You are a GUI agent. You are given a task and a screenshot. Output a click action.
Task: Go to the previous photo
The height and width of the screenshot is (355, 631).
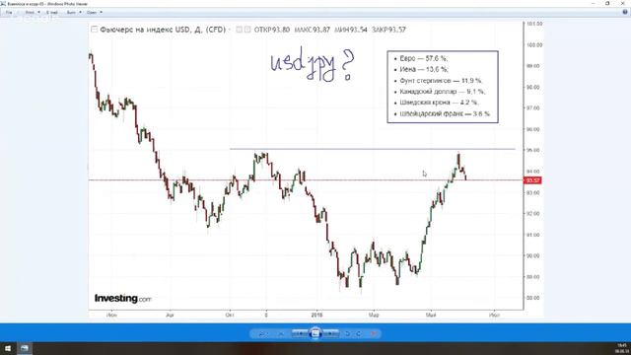pos(300,333)
